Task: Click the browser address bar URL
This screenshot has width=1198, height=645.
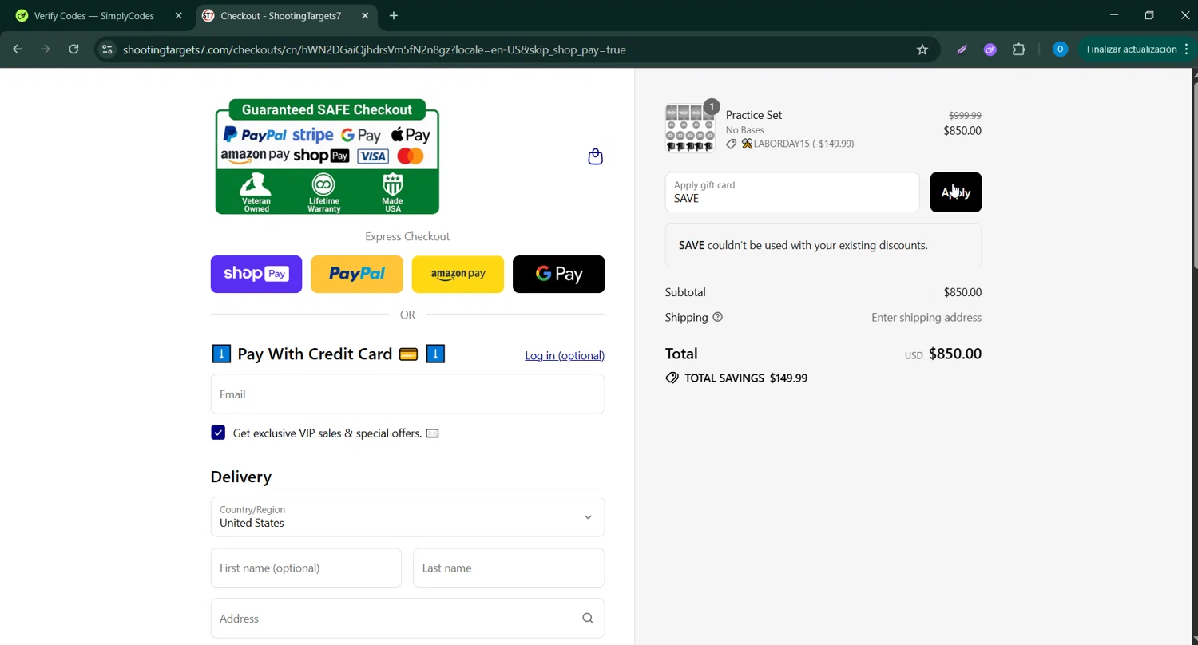Action: point(375,49)
